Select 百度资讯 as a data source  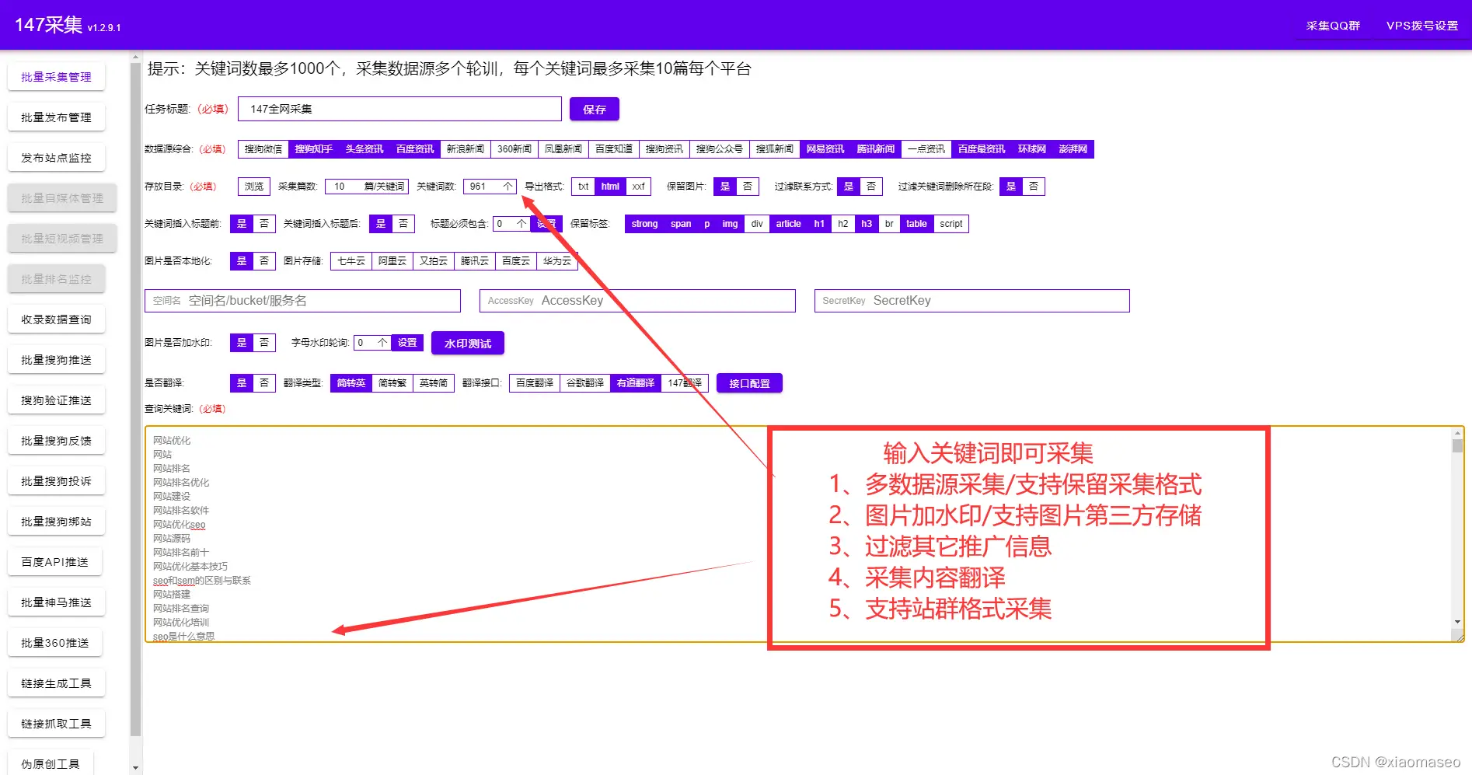point(415,148)
